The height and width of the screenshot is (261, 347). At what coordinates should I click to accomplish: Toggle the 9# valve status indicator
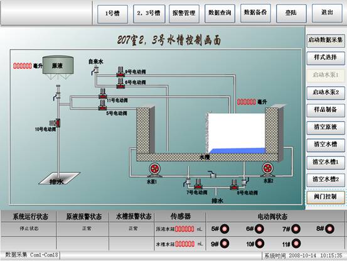[225, 243]
